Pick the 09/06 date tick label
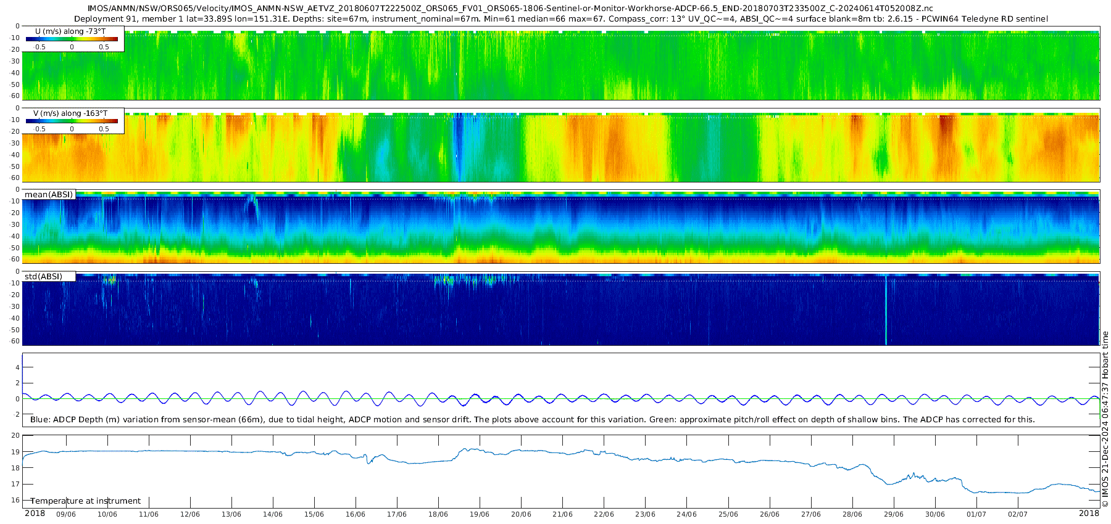 click(66, 514)
